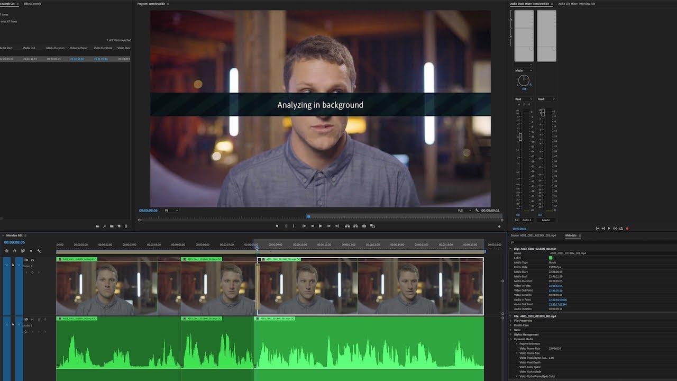This screenshot has width=677, height=381.
Task: Toggle the Video 1 track output eye icon
Action: [x=32, y=260]
